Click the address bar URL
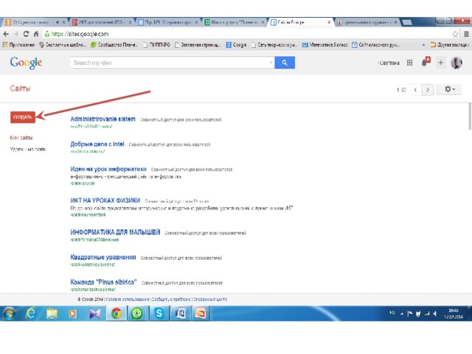Screen dimensions: 472x354 coord(80,34)
